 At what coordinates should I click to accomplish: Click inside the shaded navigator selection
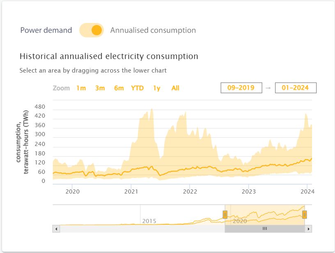(x=265, y=214)
